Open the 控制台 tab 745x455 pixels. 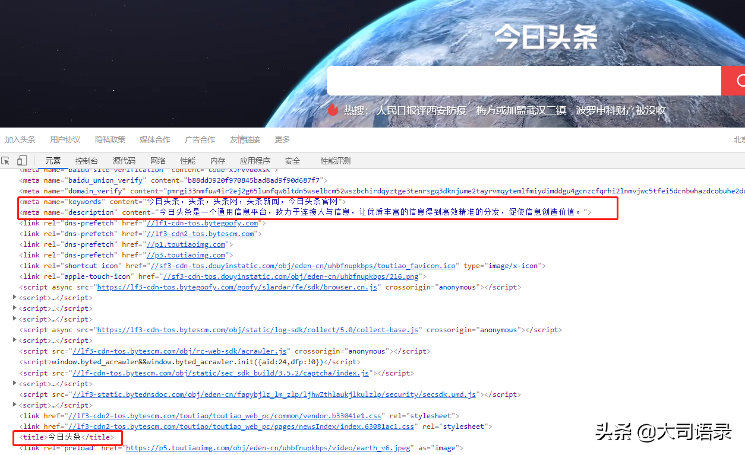tap(87, 161)
